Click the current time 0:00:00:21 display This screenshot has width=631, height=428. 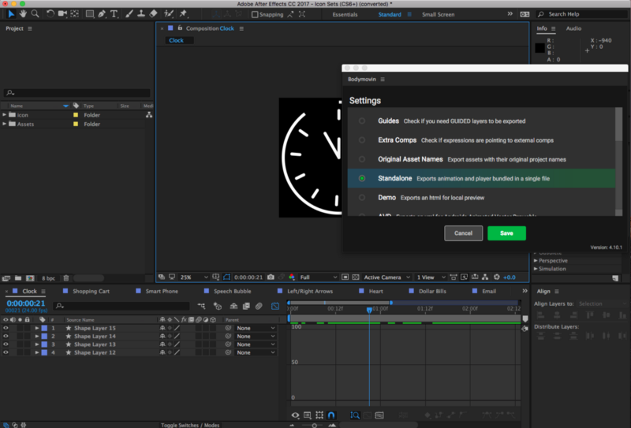[x=26, y=303]
